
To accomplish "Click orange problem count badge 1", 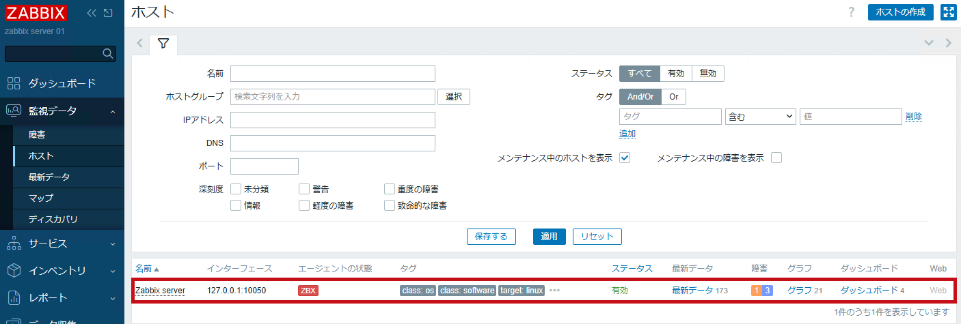I will click(x=757, y=291).
